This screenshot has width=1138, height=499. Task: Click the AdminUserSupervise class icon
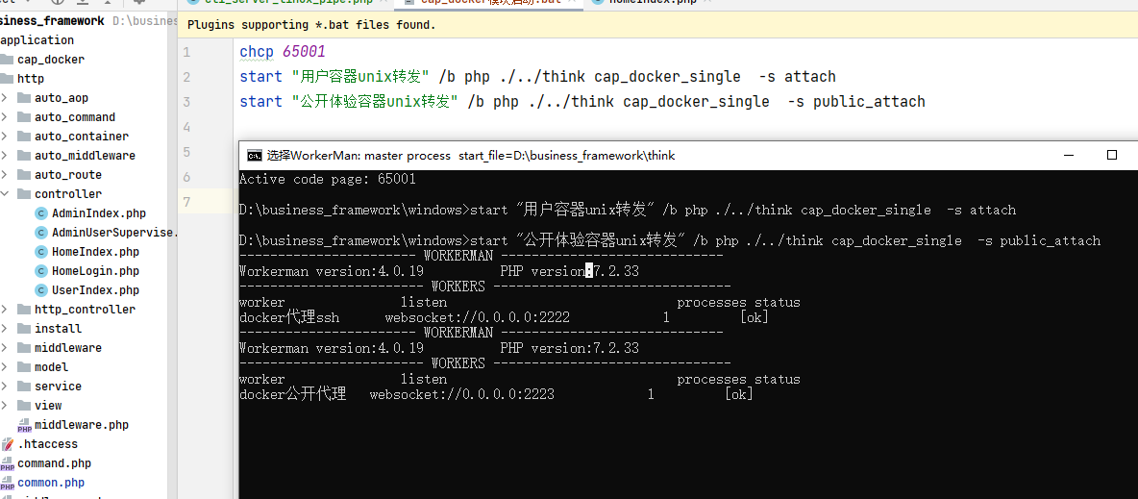pyautogui.click(x=41, y=233)
